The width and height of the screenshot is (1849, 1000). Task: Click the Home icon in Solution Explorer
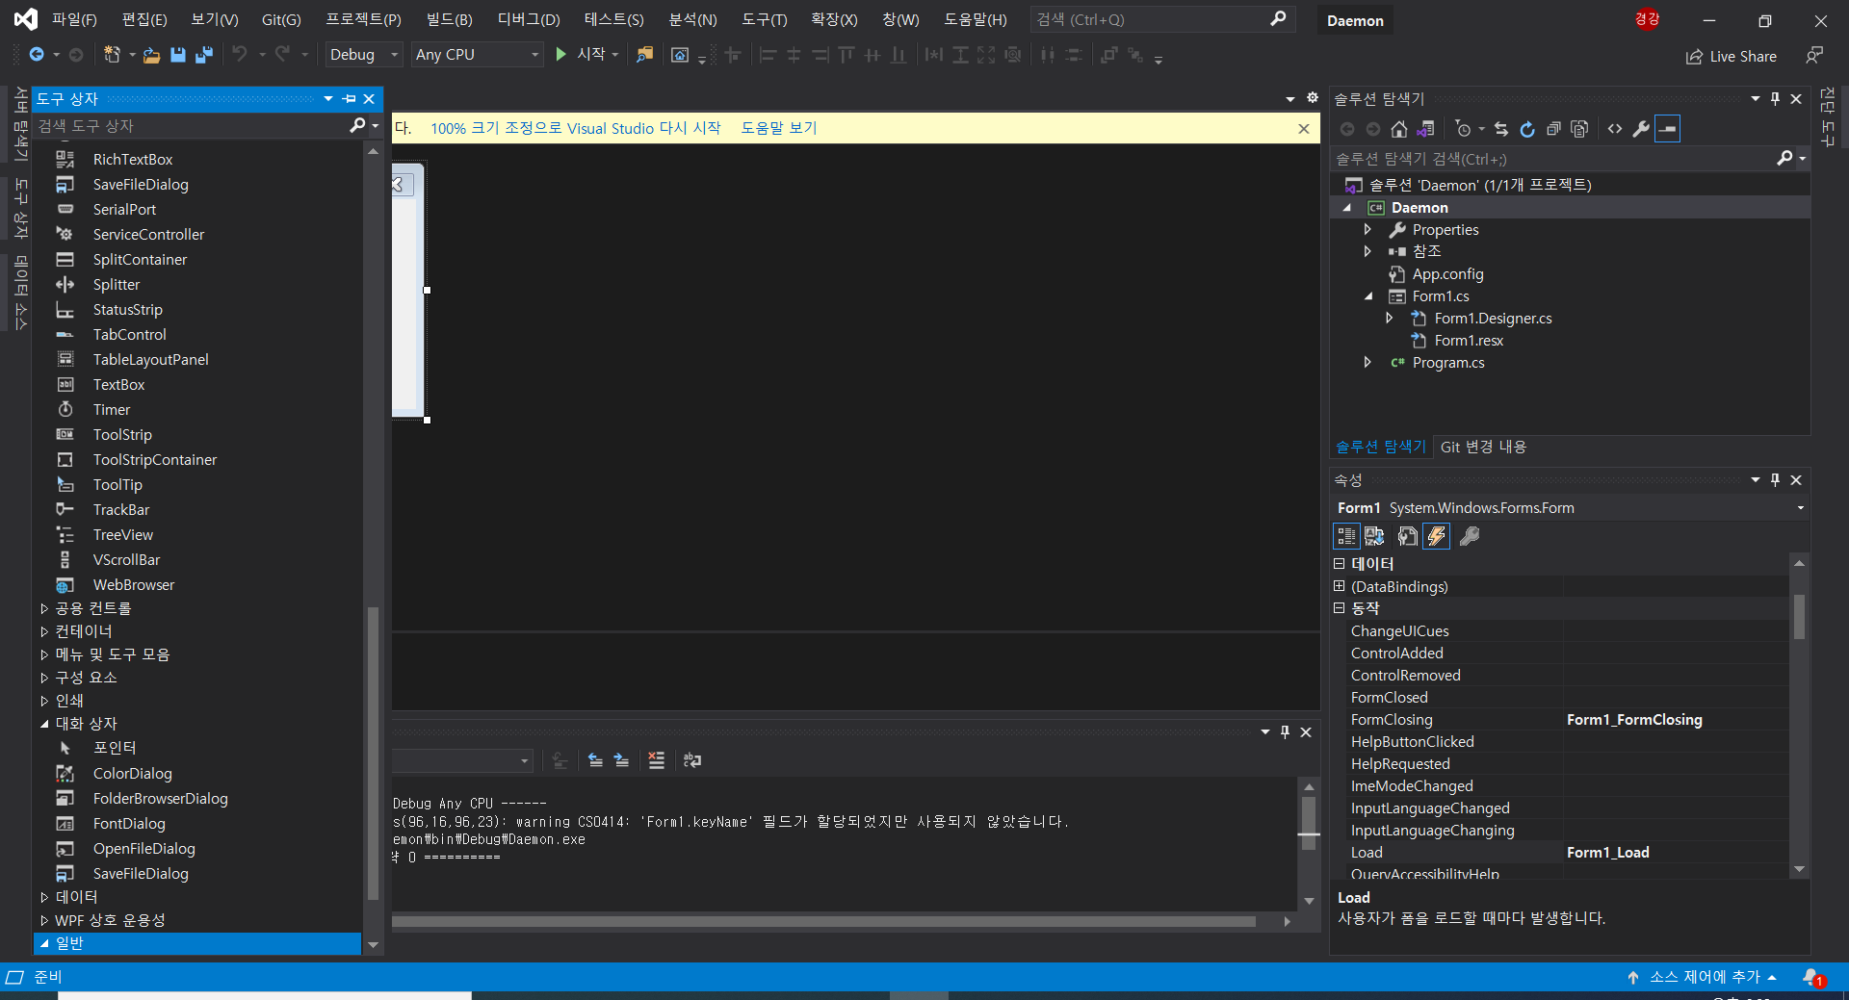[1399, 129]
